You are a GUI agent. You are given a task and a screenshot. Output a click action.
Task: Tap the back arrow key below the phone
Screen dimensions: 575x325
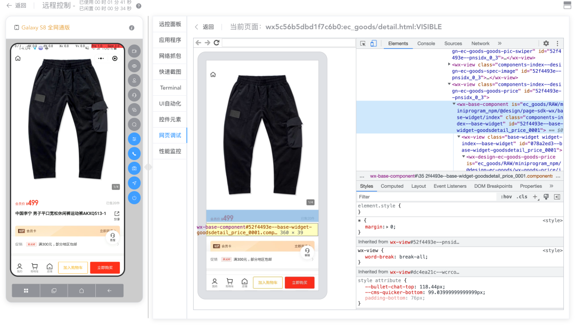(x=109, y=290)
